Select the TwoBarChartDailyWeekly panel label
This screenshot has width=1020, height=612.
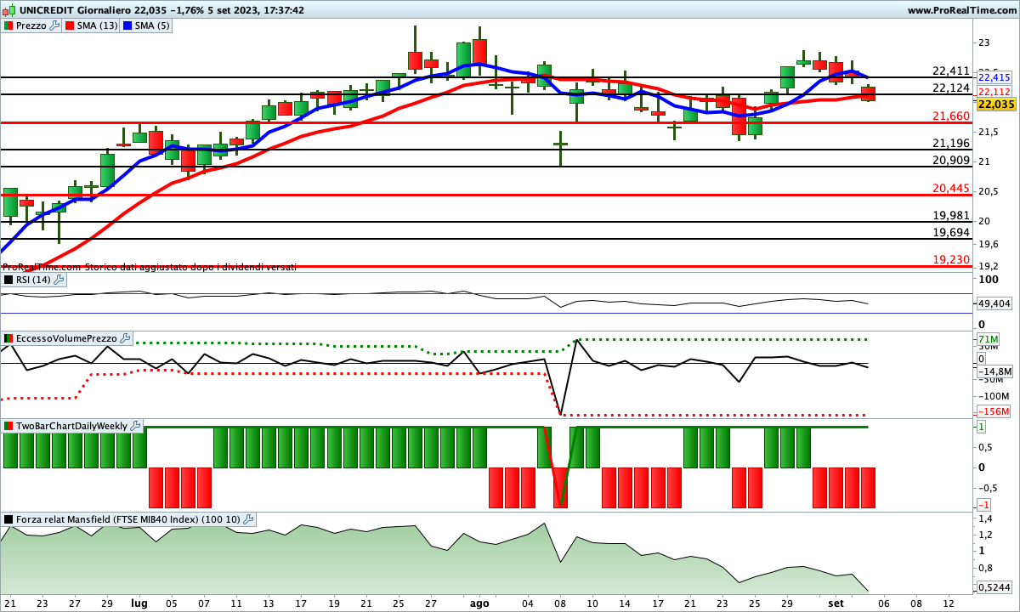pos(71,425)
